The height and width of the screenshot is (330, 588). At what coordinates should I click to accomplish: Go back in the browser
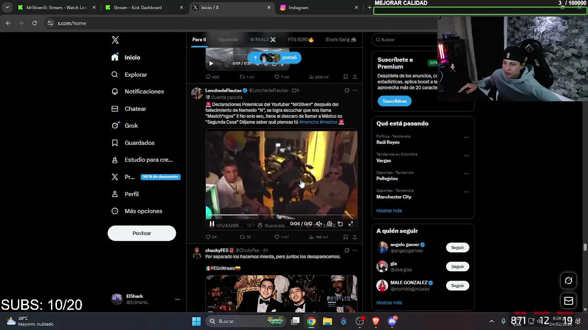point(8,23)
